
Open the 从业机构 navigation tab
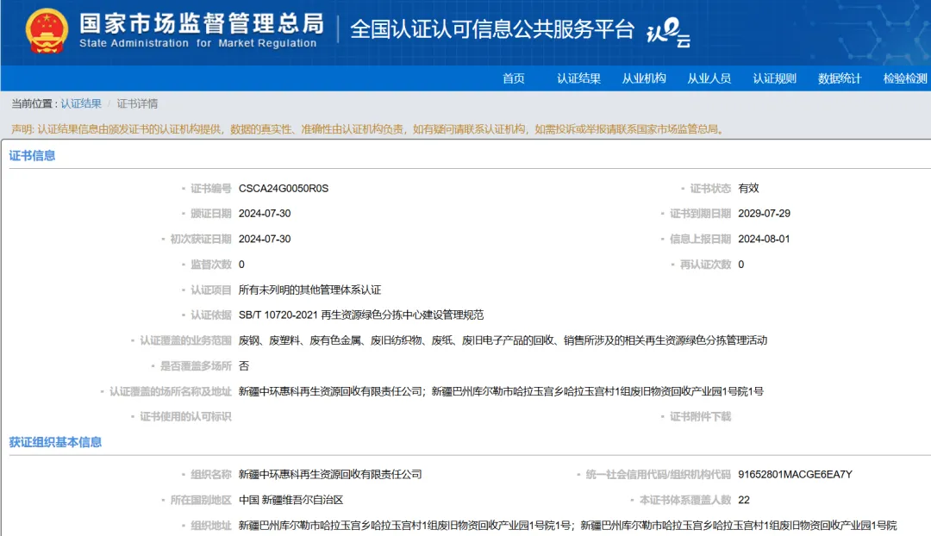(x=644, y=78)
